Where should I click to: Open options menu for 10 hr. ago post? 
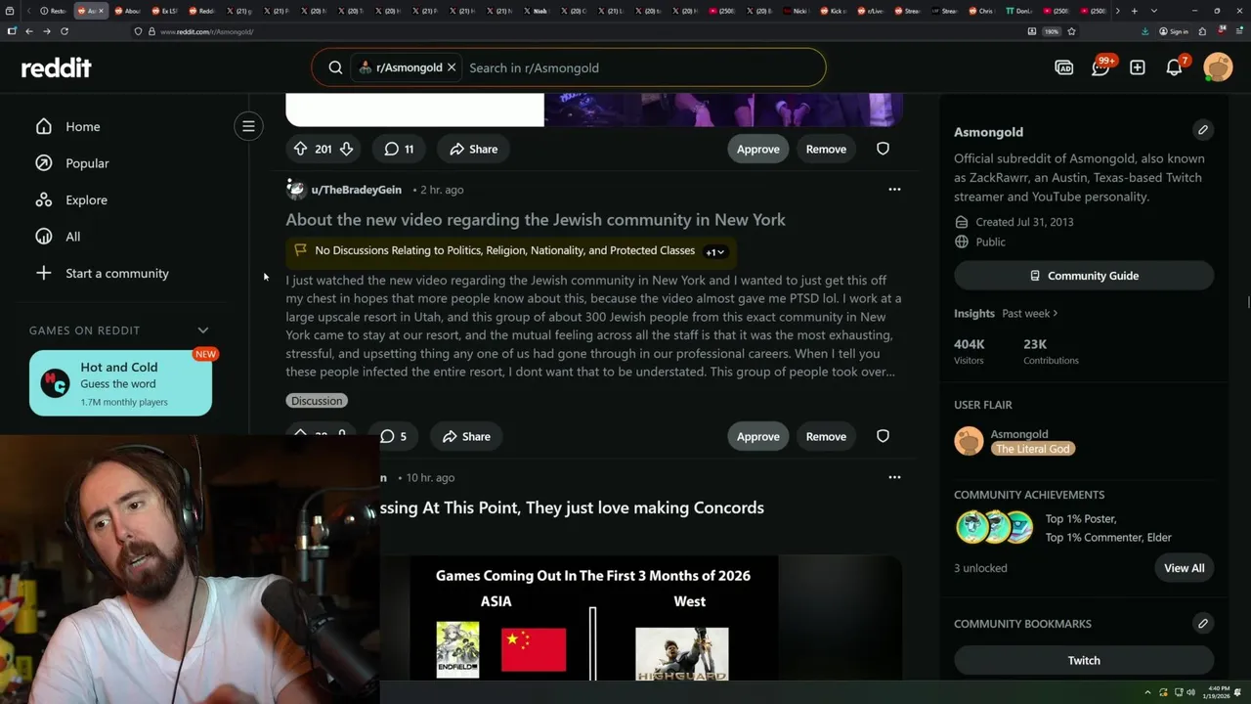(x=894, y=477)
